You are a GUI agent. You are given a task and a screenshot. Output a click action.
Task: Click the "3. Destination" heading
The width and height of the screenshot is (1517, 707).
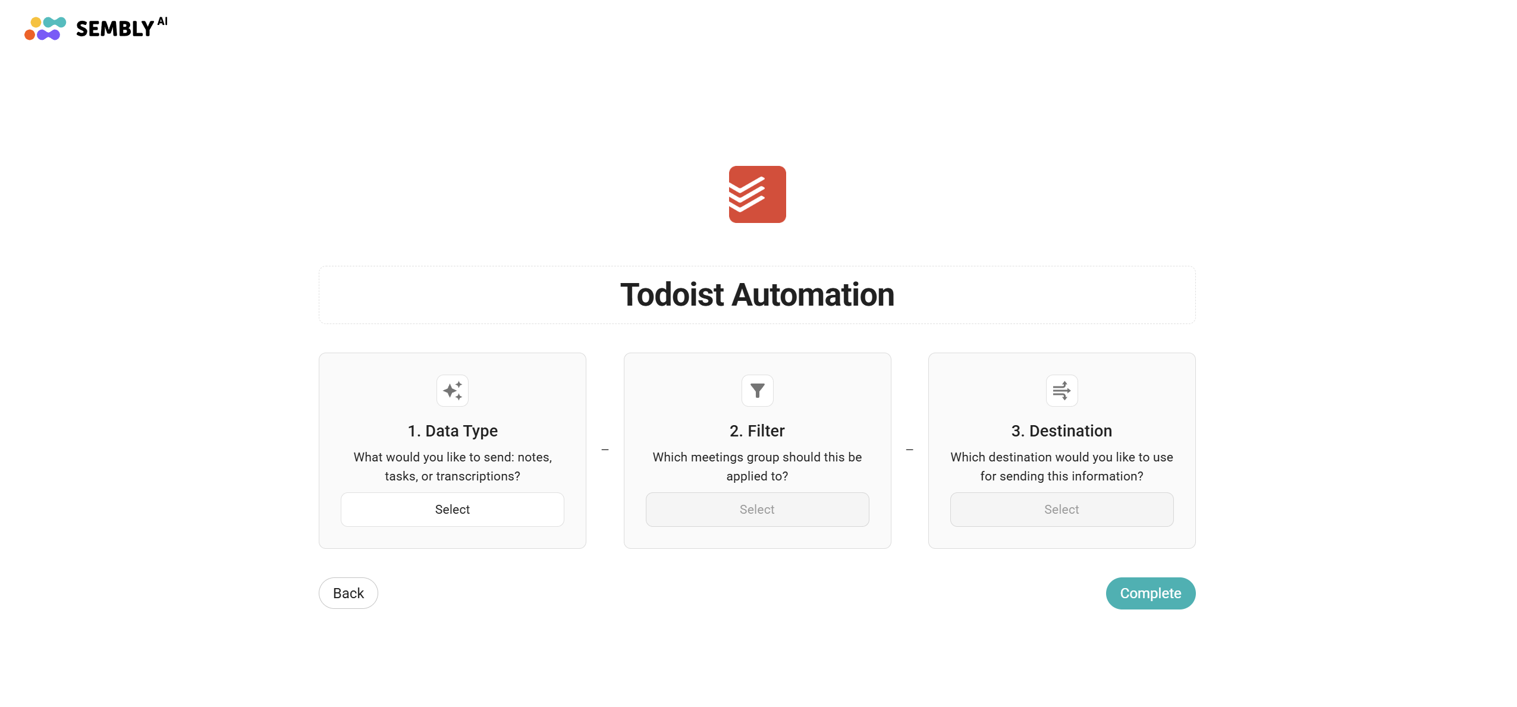(x=1061, y=431)
